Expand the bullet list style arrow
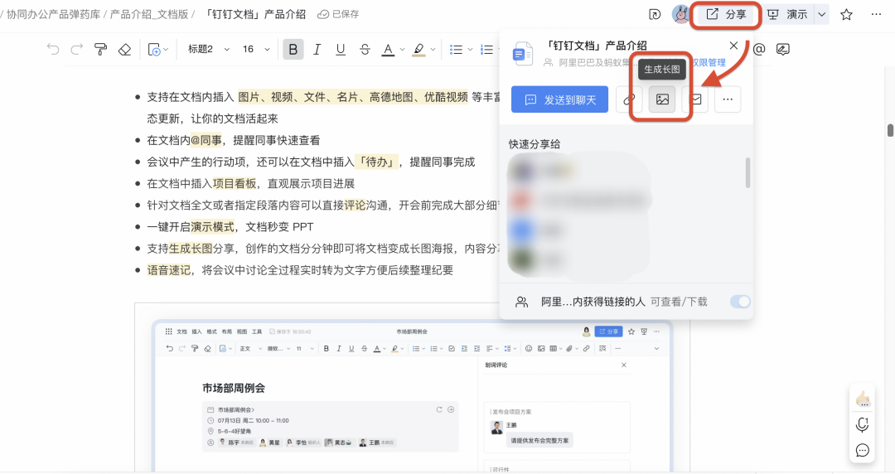 coord(470,50)
